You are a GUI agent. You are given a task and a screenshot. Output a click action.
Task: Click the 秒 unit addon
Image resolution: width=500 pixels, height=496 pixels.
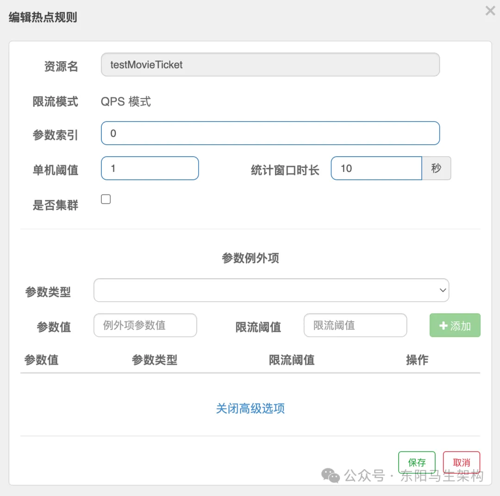[x=436, y=168]
